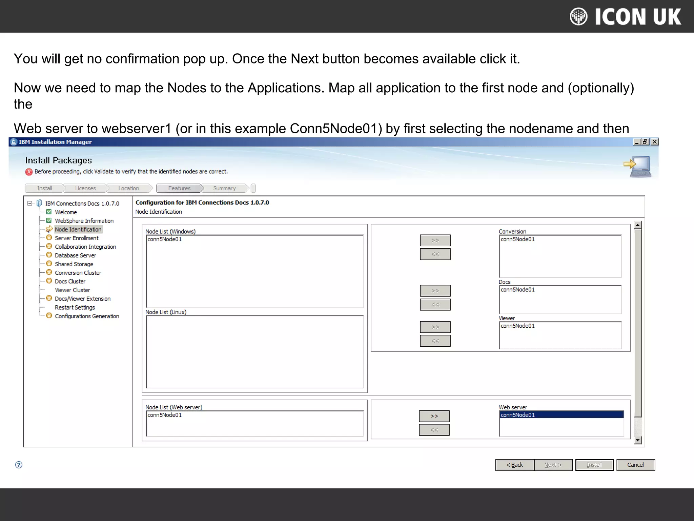Click the Install button

click(x=594, y=465)
